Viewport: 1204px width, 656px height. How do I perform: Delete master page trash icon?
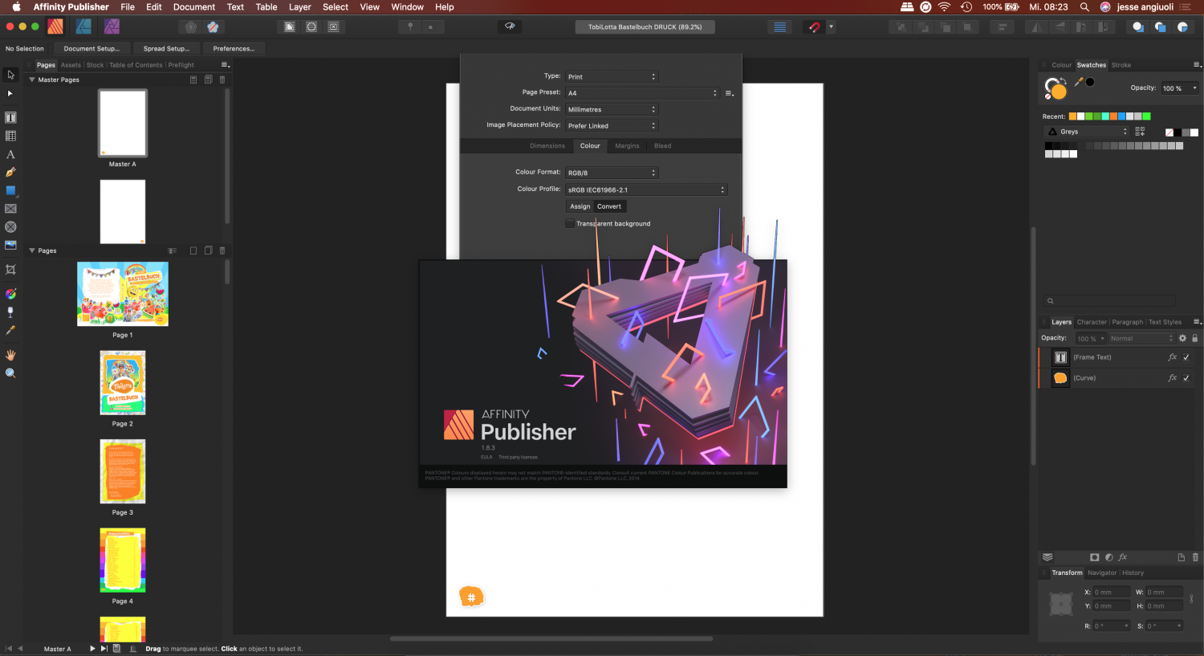pos(222,79)
